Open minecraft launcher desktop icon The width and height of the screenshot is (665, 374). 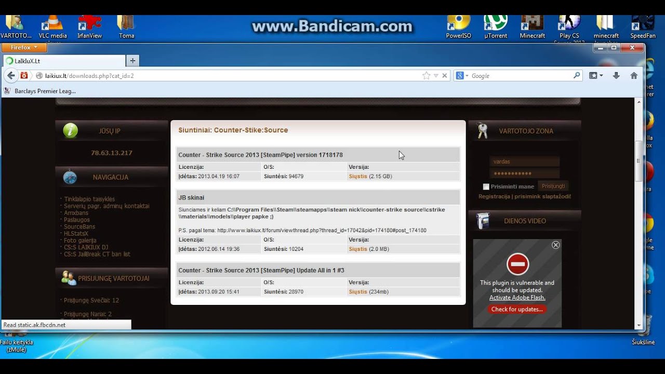pos(606,29)
